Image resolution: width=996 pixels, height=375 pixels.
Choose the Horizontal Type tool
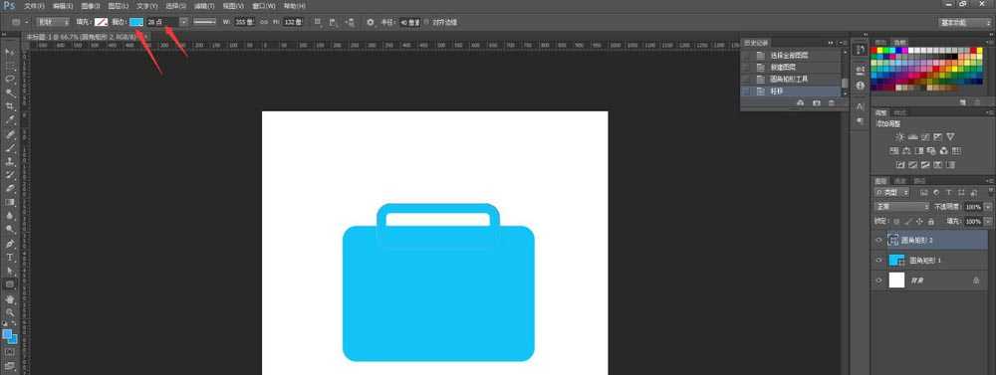click(10, 257)
